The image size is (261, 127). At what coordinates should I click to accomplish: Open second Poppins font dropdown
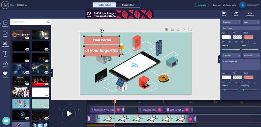tap(231, 55)
